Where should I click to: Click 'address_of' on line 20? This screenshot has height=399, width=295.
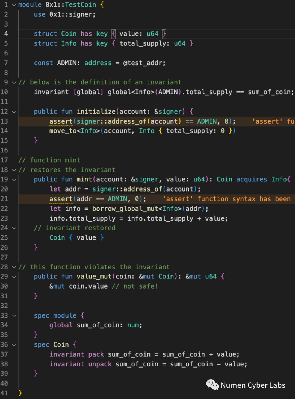[x=143, y=189]
